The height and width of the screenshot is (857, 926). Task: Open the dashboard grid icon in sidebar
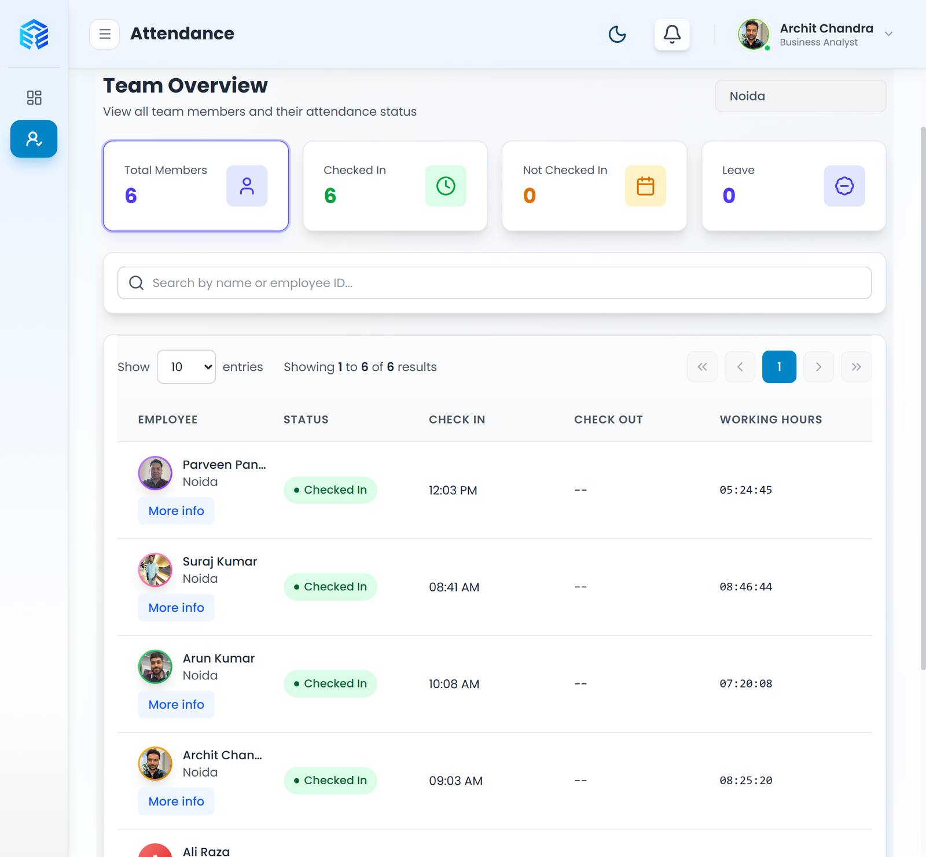tap(34, 97)
